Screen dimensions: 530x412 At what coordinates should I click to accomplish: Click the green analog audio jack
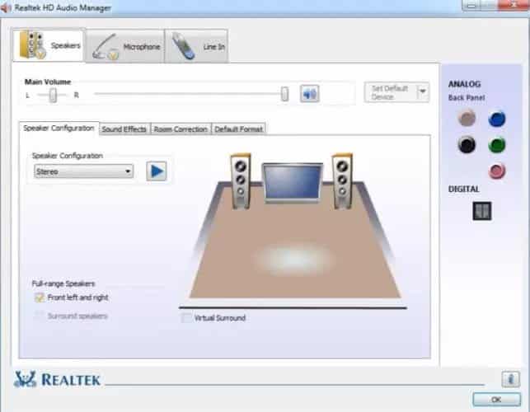point(496,145)
